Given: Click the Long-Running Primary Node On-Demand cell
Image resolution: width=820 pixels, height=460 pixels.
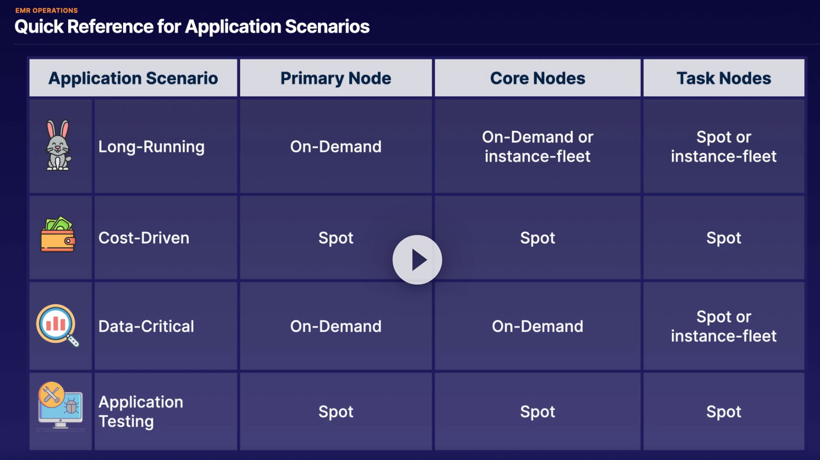Looking at the screenshot, I should pyautogui.click(x=336, y=146).
